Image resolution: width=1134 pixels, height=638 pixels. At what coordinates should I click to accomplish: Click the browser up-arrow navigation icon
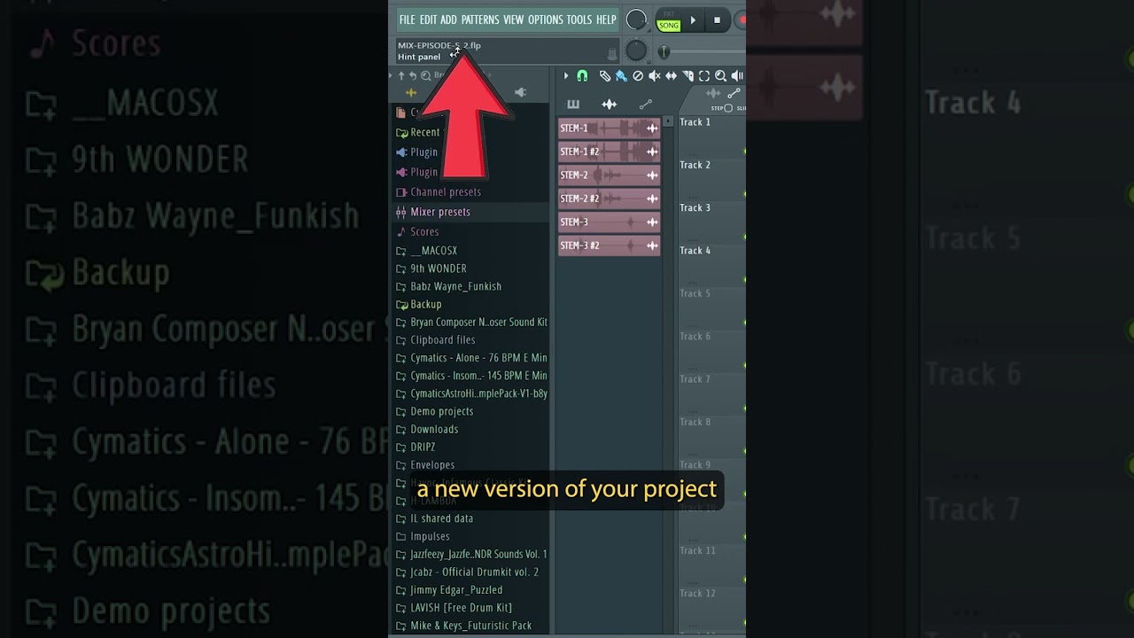click(401, 76)
